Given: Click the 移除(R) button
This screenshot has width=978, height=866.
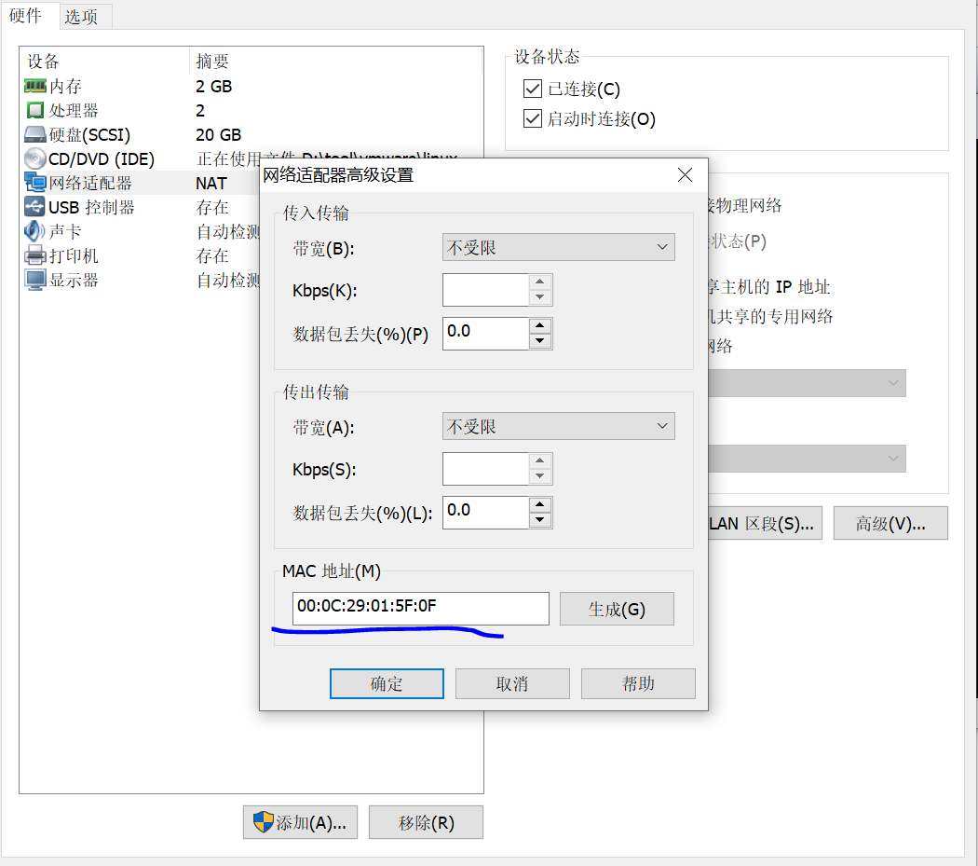Looking at the screenshot, I should coord(426,822).
